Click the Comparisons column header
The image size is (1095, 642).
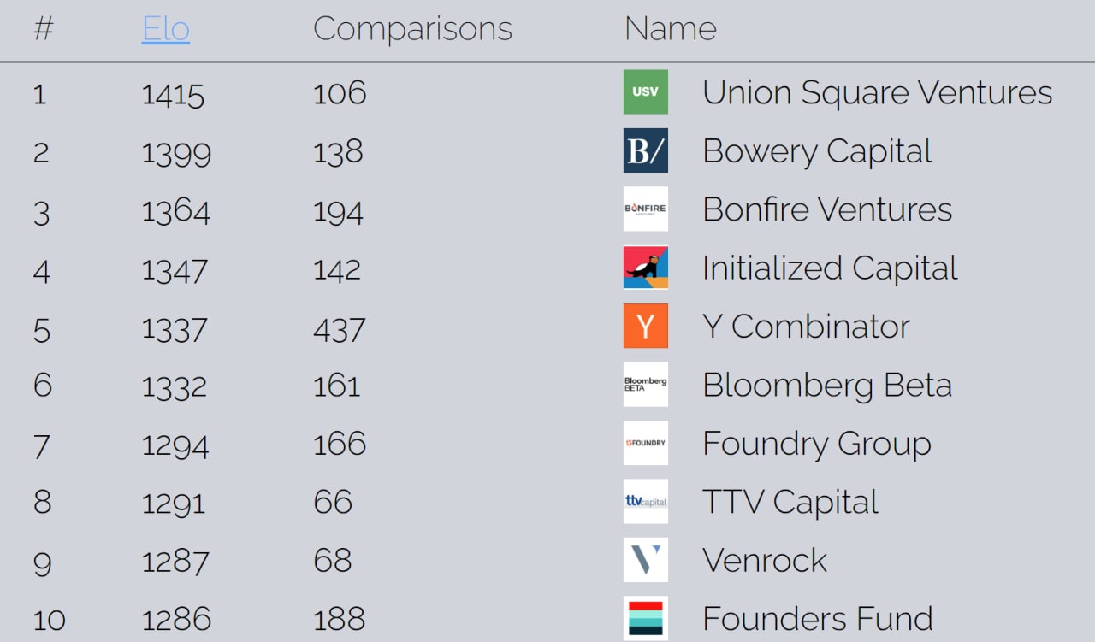pyautogui.click(x=412, y=29)
